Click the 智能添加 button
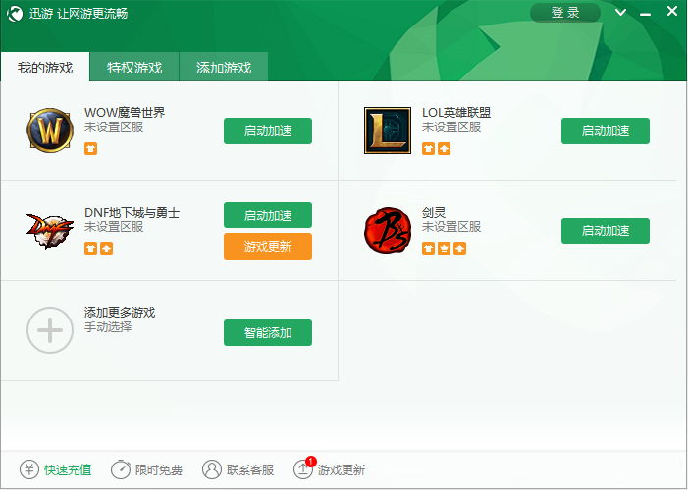Screen dimensions: 688x490 coord(268,332)
